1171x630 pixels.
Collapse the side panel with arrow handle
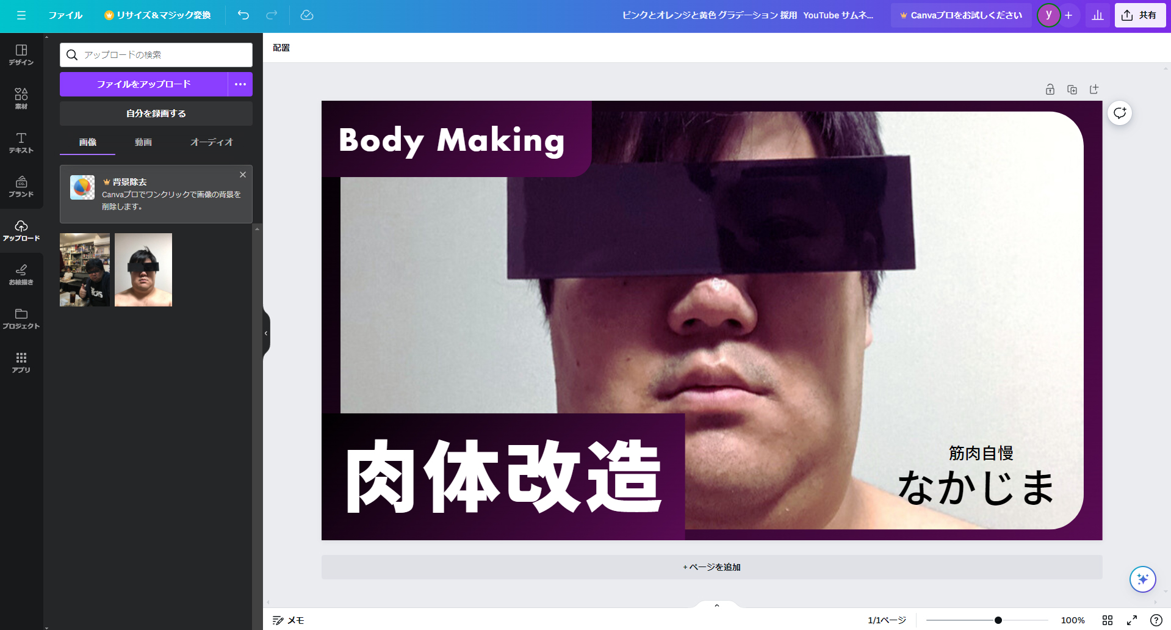point(266,333)
